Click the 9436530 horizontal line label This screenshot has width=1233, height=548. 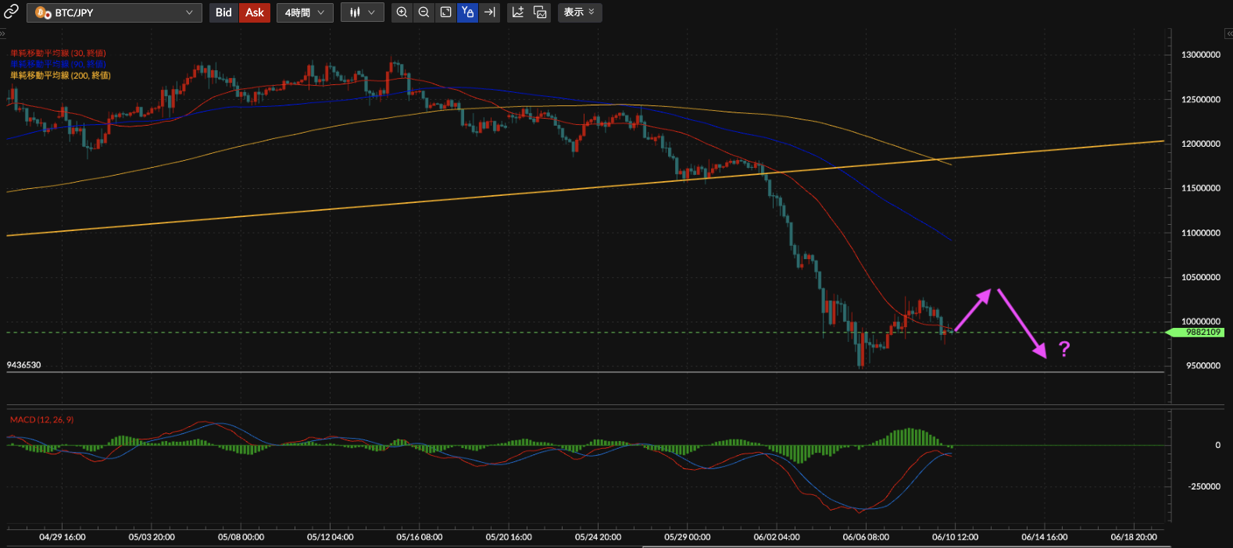24,365
